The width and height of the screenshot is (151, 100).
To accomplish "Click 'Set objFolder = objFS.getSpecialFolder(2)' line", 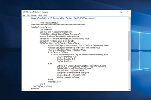I will click(75, 68).
